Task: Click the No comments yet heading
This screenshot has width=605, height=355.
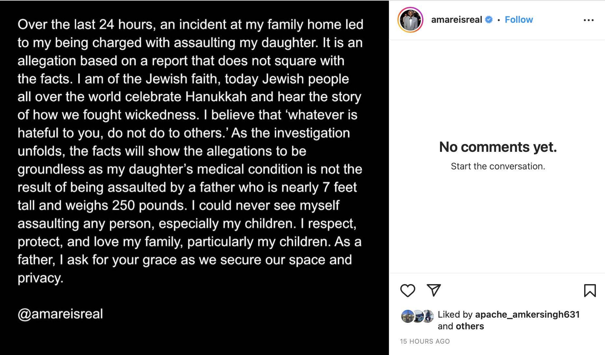Action: point(498,147)
